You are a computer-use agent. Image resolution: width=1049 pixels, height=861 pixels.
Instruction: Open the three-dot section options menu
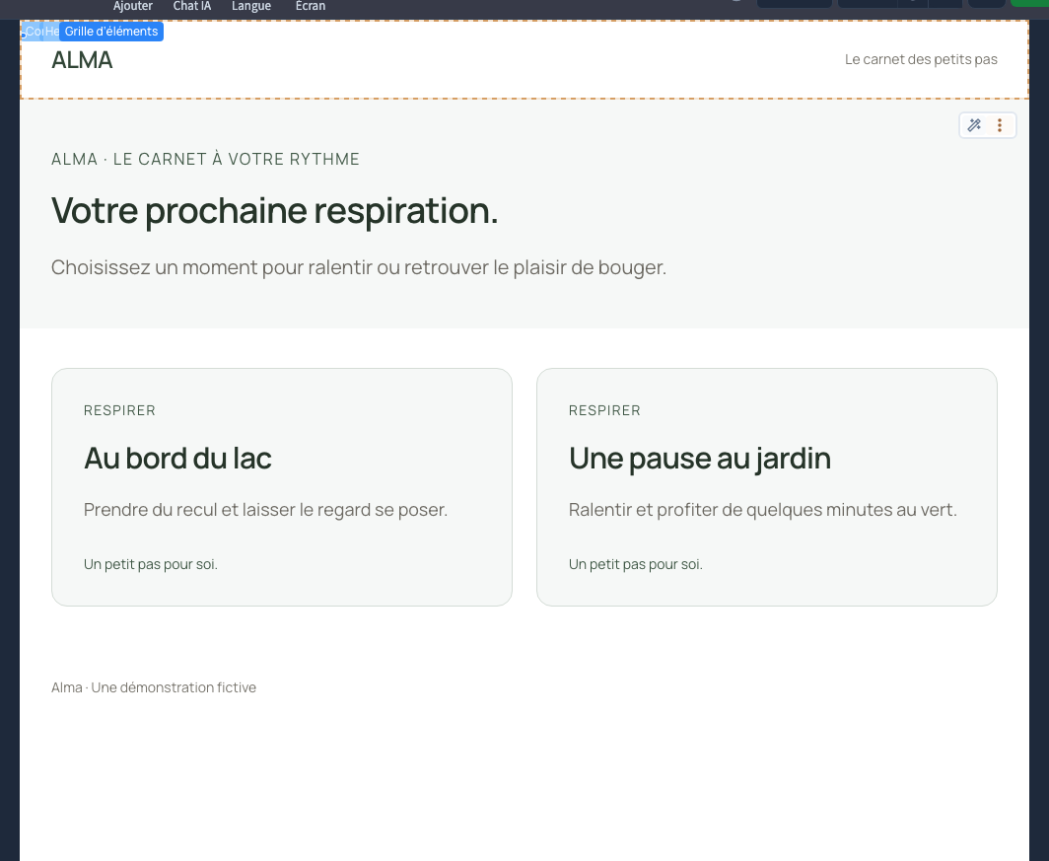(1000, 125)
